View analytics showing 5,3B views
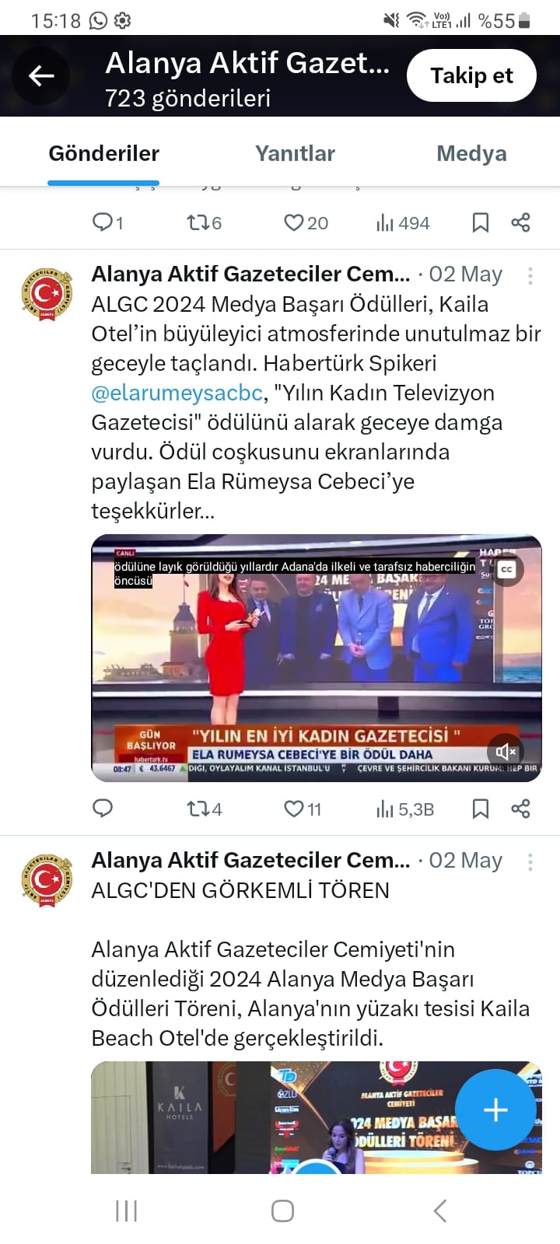The width and height of the screenshot is (560, 1244). click(x=405, y=809)
